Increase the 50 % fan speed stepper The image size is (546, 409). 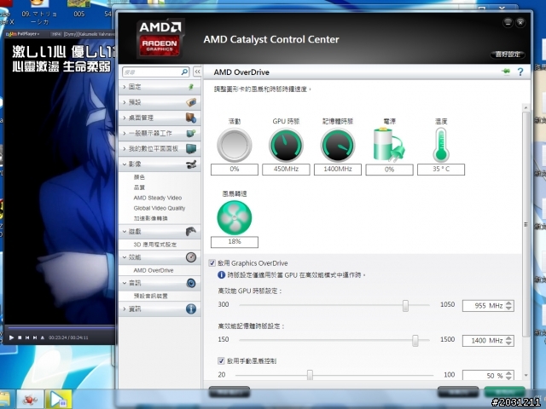click(x=508, y=373)
